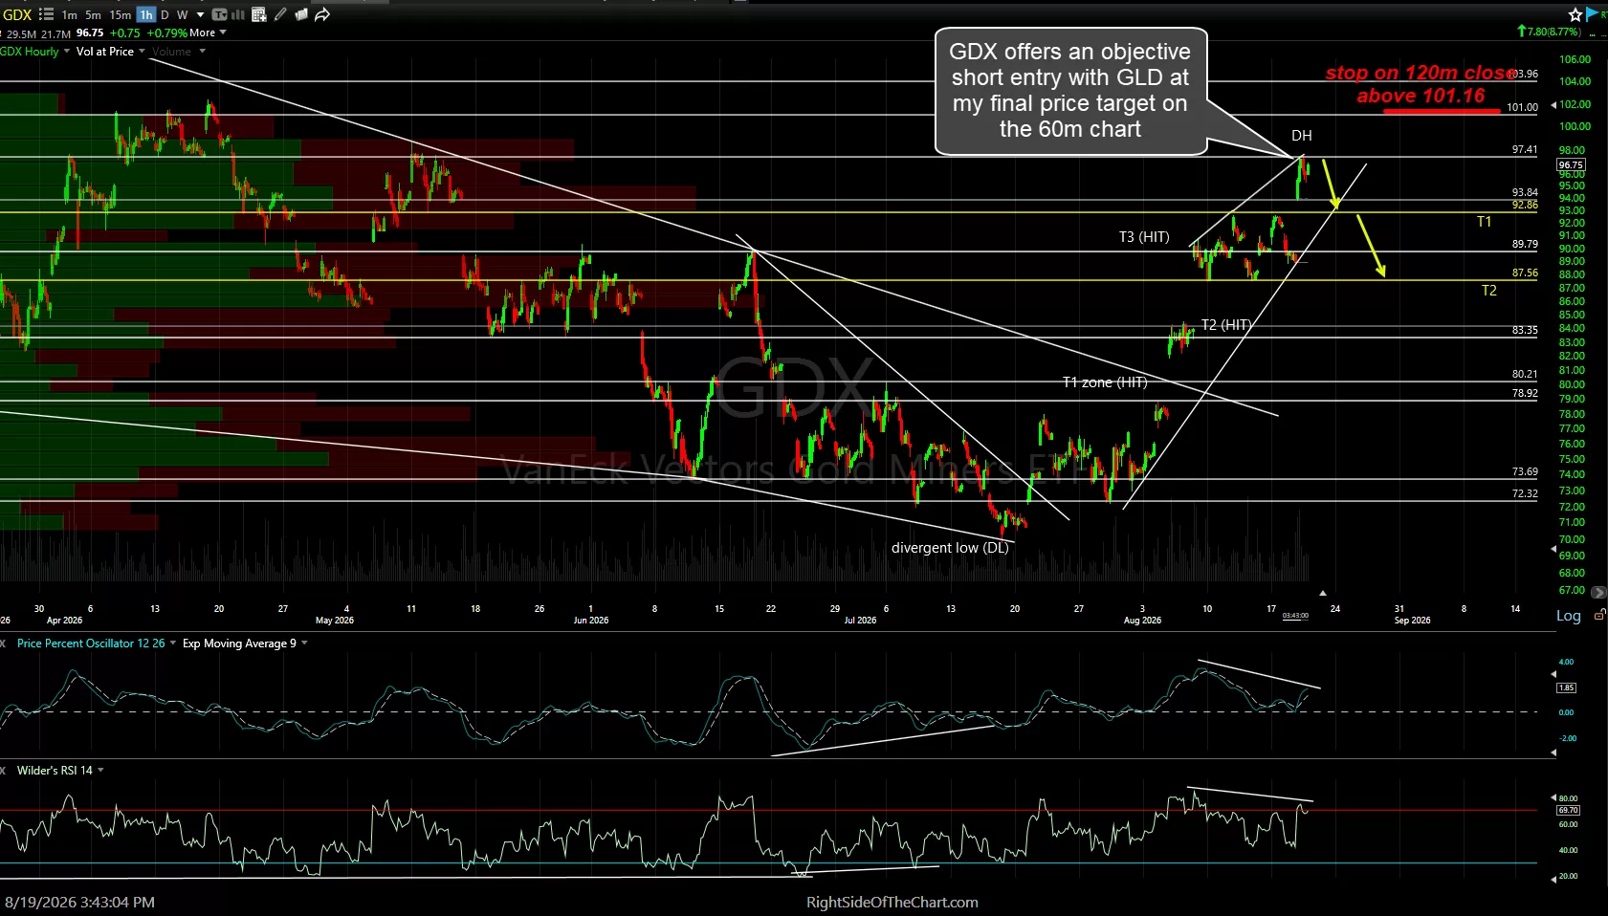This screenshot has height=916, width=1608.
Task: Click the upward triangle at the chart bottom right
Action: point(1323,593)
